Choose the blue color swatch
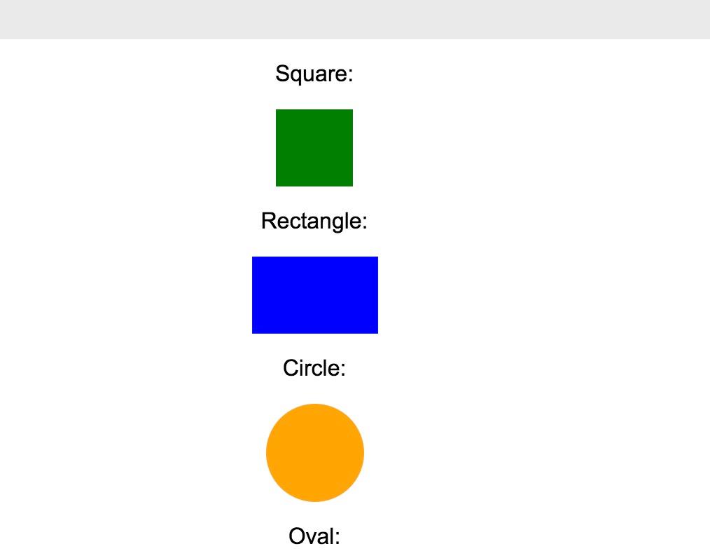710x551 pixels. [x=315, y=295]
